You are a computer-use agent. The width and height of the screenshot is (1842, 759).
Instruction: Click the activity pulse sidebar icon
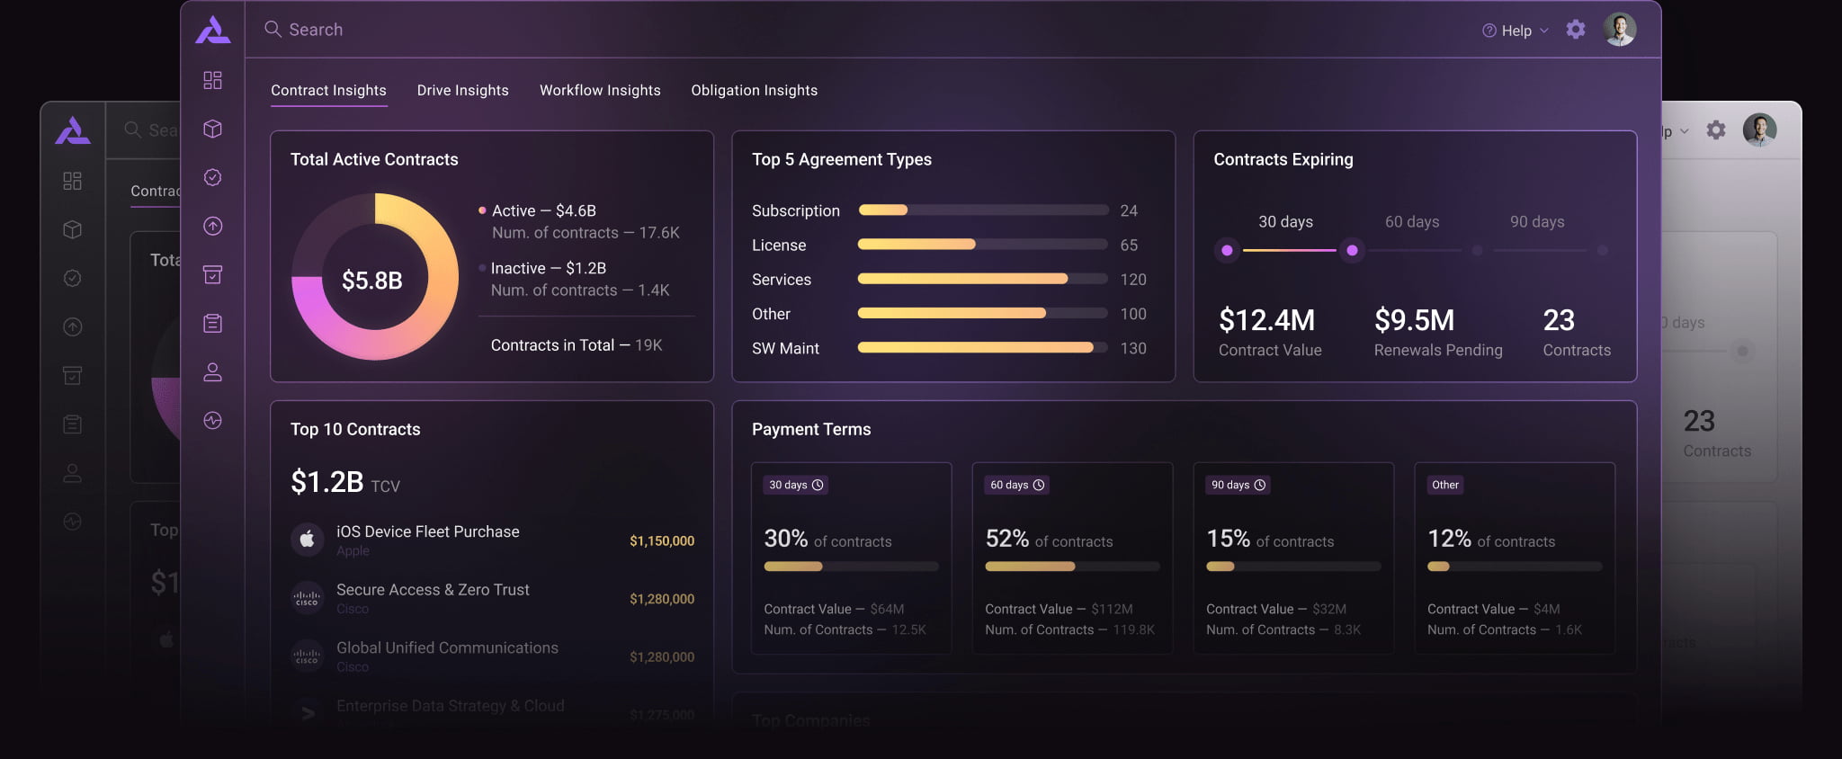click(x=212, y=421)
